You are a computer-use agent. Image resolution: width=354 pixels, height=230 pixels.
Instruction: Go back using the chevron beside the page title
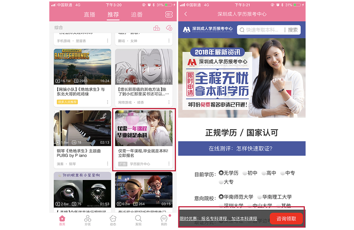[186, 14]
